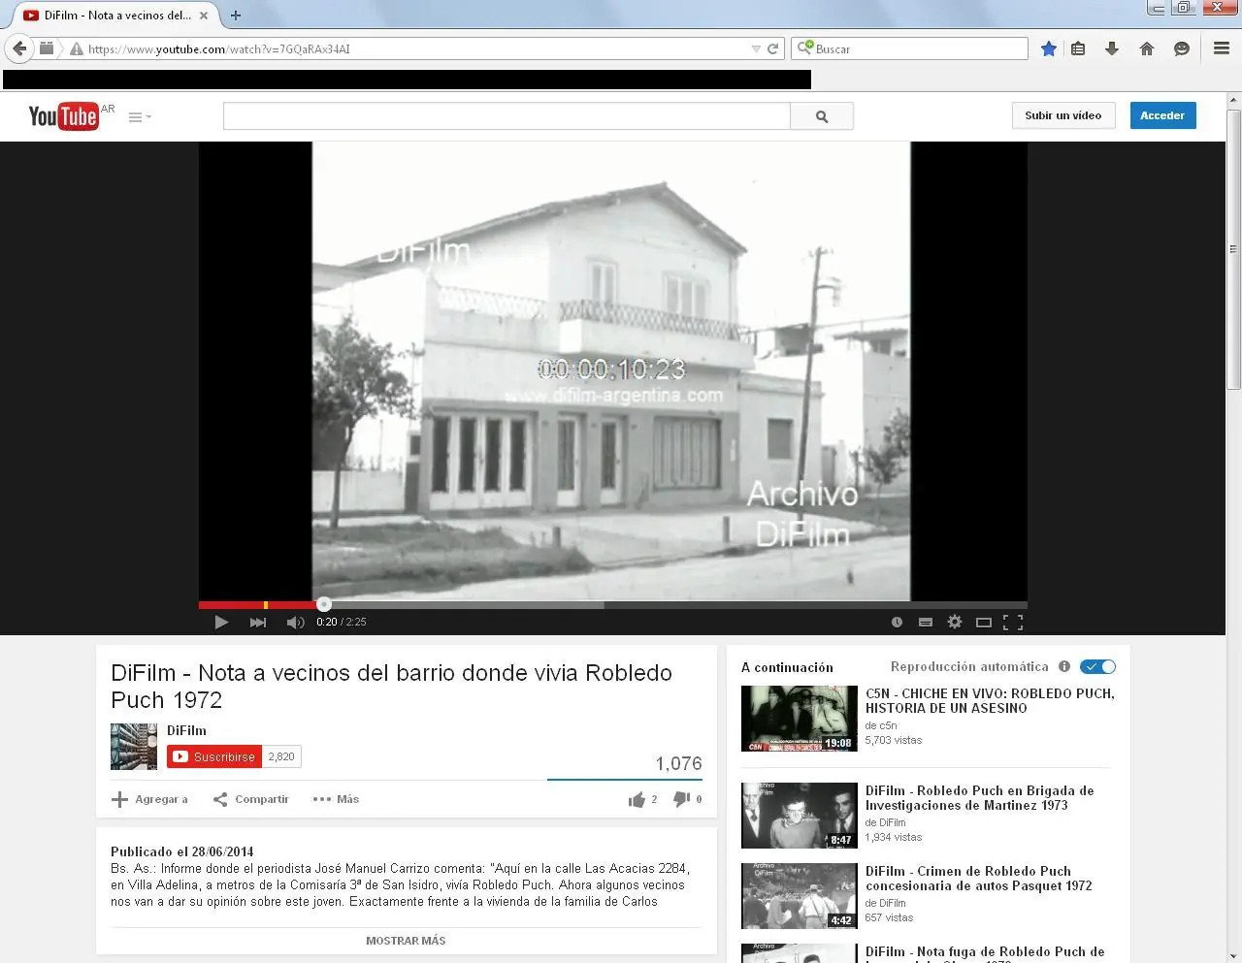Open the Más options menu
Viewport: 1242px width, 963px height.
click(336, 799)
